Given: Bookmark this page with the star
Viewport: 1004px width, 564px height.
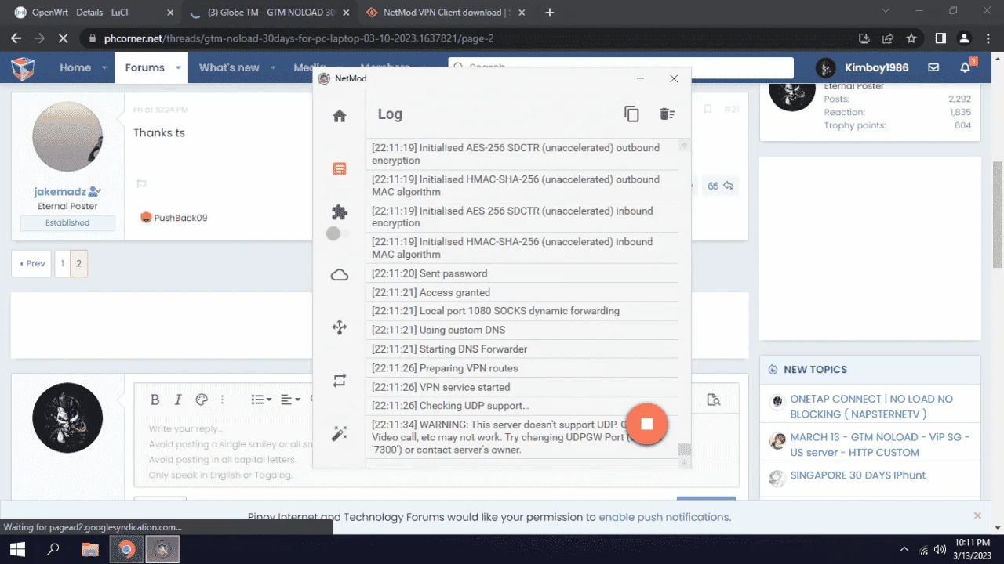Looking at the screenshot, I should click(x=911, y=38).
